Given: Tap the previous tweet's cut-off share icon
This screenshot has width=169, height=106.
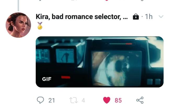Looking at the screenshot, I should pos(142,0).
